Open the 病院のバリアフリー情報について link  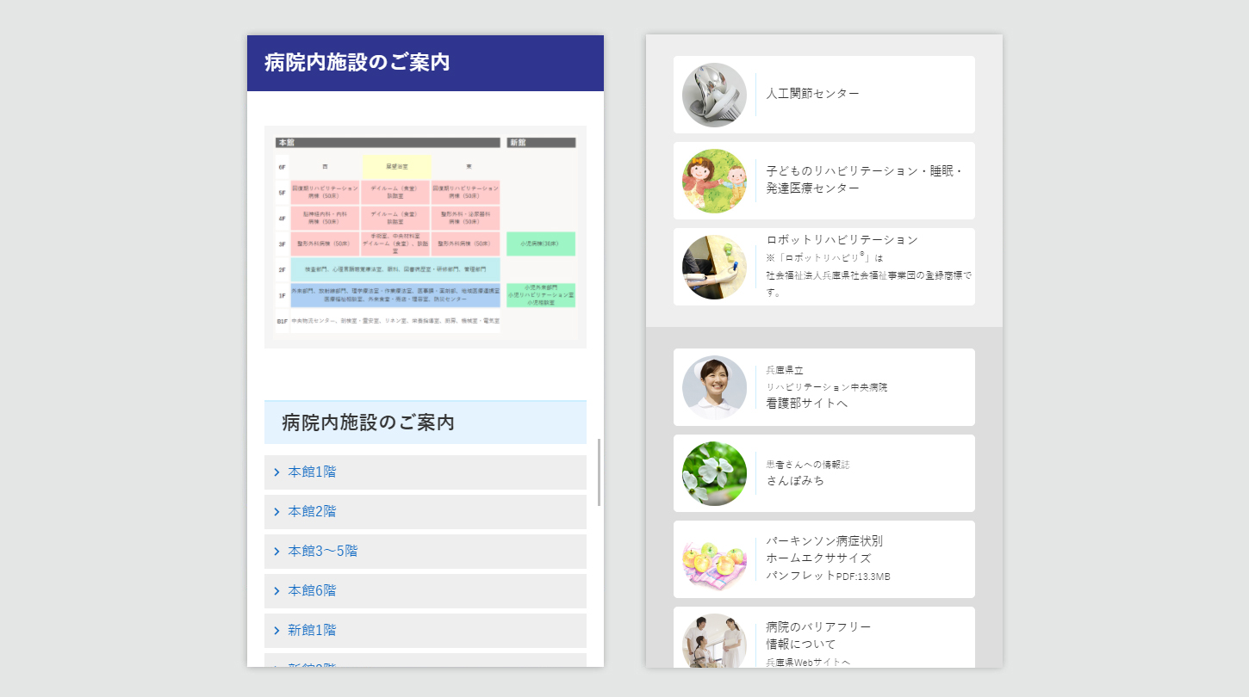824,638
